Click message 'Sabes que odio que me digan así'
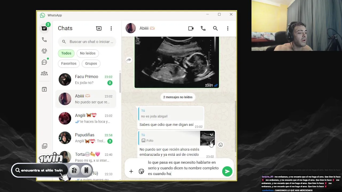This screenshot has height=192, width=342. (166, 125)
